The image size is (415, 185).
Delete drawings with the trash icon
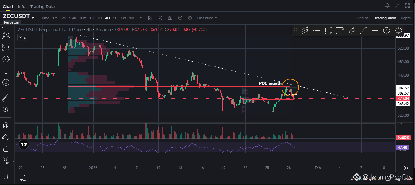coord(6,176)
